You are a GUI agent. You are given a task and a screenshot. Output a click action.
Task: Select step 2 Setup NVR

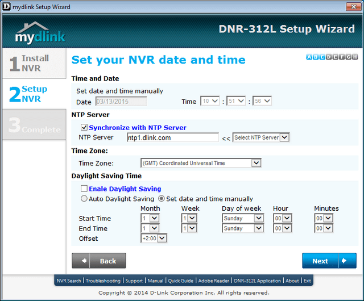(34, 94)
